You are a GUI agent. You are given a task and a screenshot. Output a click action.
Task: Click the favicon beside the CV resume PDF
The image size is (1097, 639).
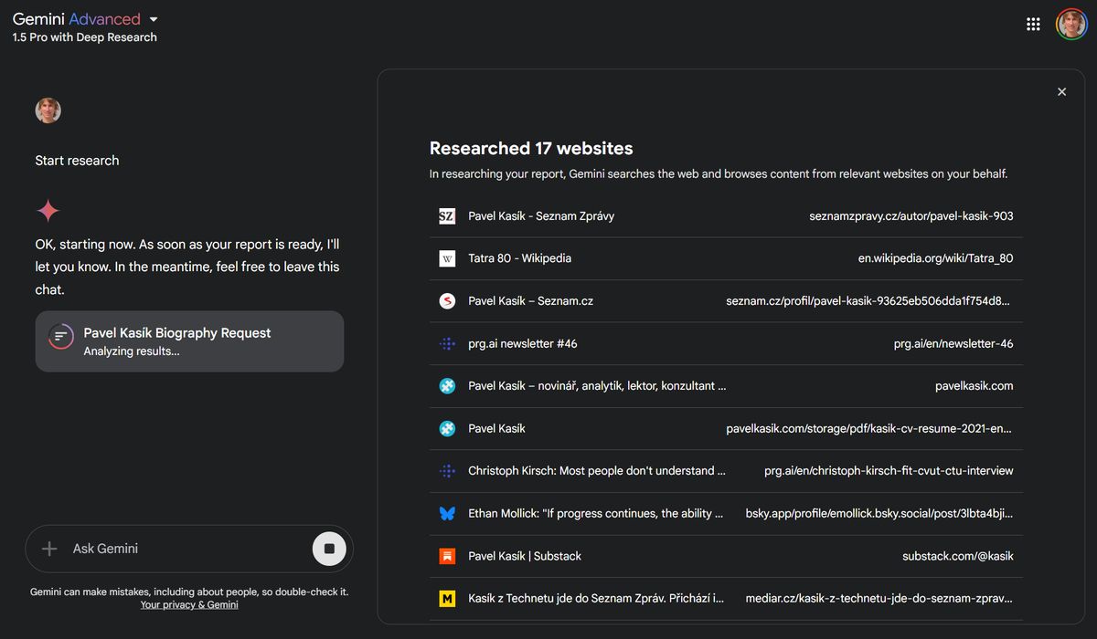click(x=447, y=428)
